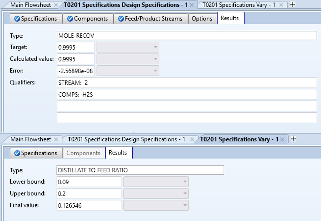Click the Target value field 0.9995

point(76,47)
